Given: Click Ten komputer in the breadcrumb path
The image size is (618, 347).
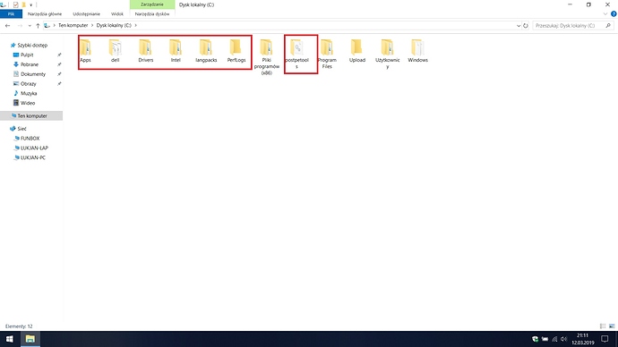Looking at the screenshot, I should [x=73, y=25].
